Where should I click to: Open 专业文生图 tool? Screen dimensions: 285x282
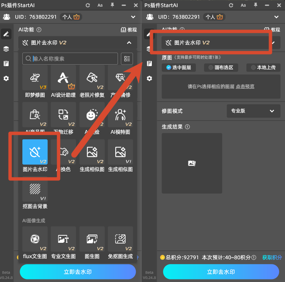pyautogui.click(x=63, y=239)
